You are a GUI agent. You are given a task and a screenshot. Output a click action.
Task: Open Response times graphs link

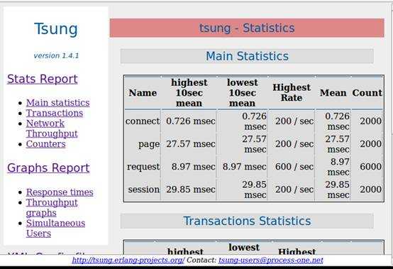(60, 192)
